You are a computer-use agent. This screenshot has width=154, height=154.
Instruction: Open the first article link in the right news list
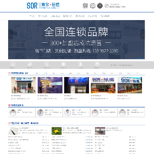(101, 137)
